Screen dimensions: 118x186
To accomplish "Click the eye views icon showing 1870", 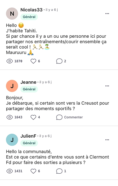I will pyautogui.click(x=10, y=61).
